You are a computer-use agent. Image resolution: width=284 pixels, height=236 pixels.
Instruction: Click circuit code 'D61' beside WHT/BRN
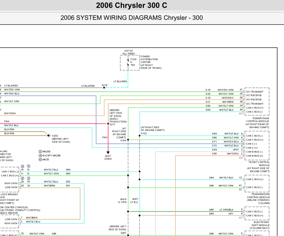pos(68,186)
